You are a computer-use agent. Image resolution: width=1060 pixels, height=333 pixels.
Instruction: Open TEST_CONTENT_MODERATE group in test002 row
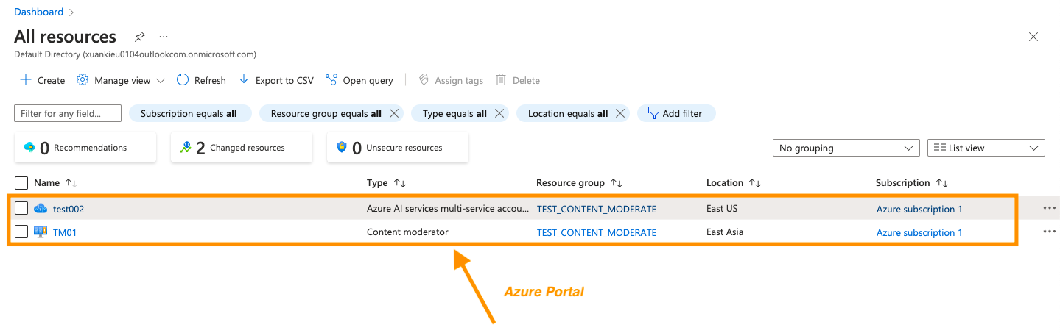[x=597, y=209]
